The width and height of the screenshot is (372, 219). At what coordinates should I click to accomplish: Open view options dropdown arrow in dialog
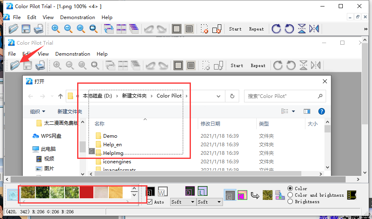pyautogui.click(x=293, y=111)
